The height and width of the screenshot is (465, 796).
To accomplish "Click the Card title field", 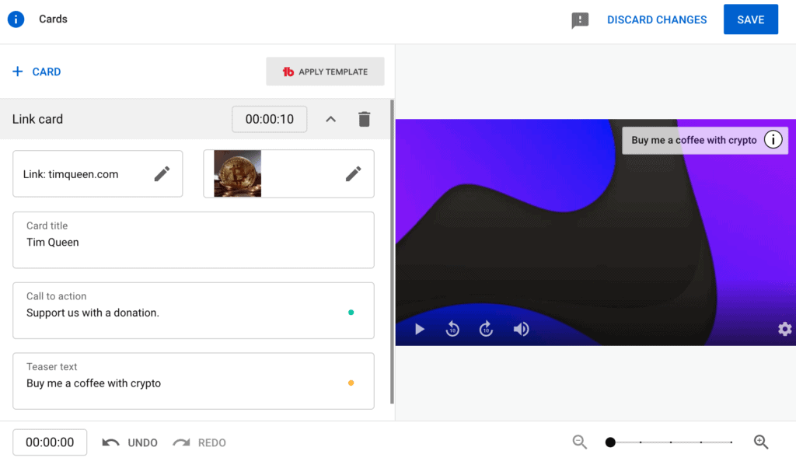I will click(x=194, y=239).
